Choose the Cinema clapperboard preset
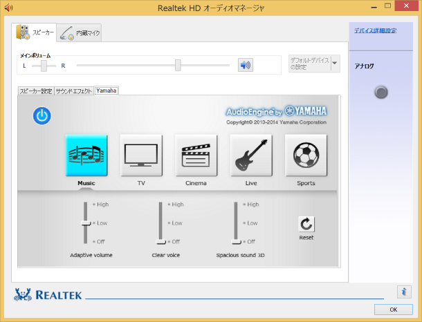The height and width of the screenshot is (322, 422). click(x=196, y=155)
